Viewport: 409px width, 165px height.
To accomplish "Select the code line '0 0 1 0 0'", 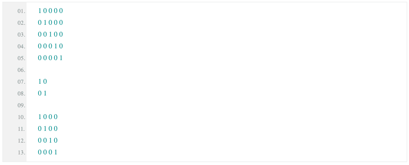I will click(50, 34).
